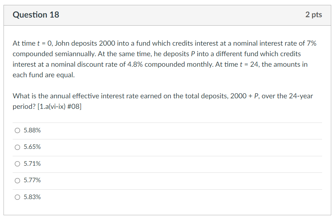Select the 5.65% answer option
The height and width of the screenshot is (217, 333).
click(x=17, y=147)
